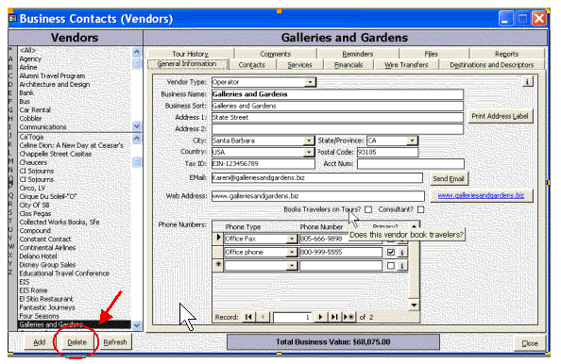561x364 pixels.
Task: Open Office Fax phone type dropdown
Action: (292, 239)
